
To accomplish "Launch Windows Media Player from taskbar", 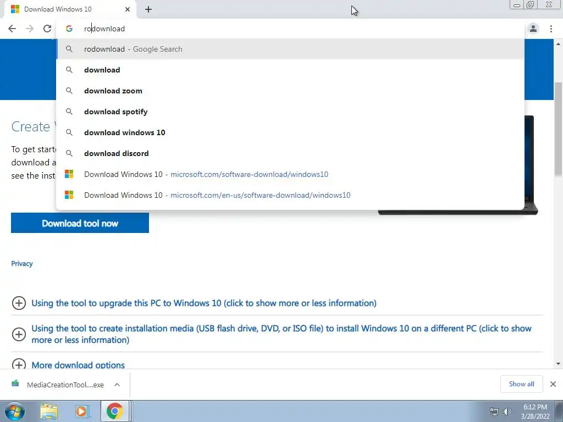I will (82, 411).
